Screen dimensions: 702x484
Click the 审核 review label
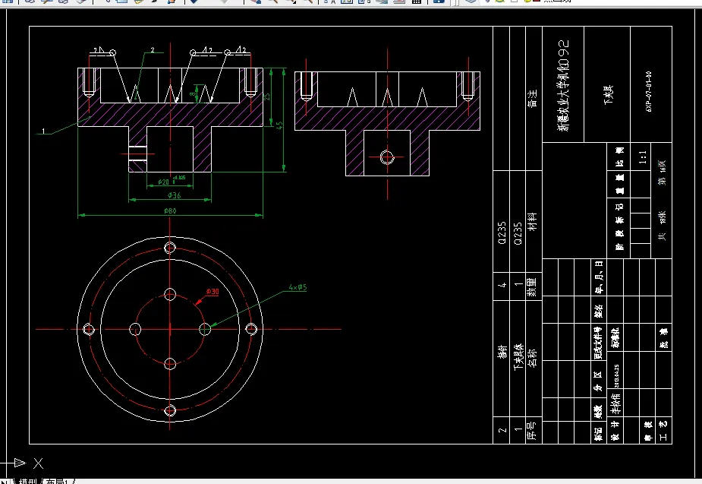(x=648, y=430)
